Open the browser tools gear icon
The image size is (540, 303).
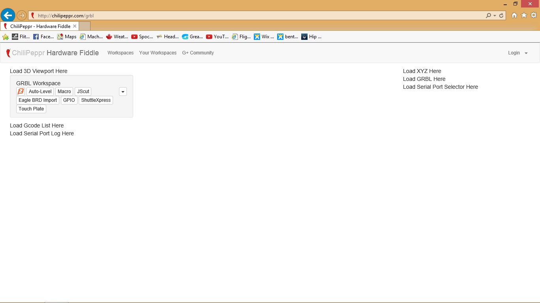pos(534,15)
